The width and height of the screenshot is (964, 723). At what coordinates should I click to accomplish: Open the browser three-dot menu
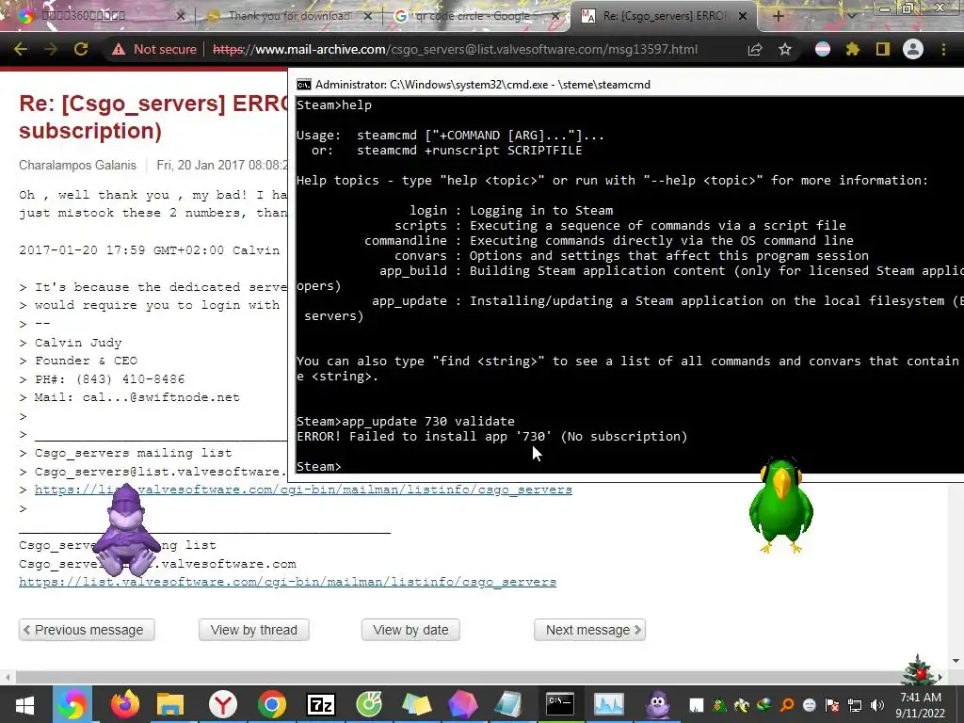click(943, 49)
